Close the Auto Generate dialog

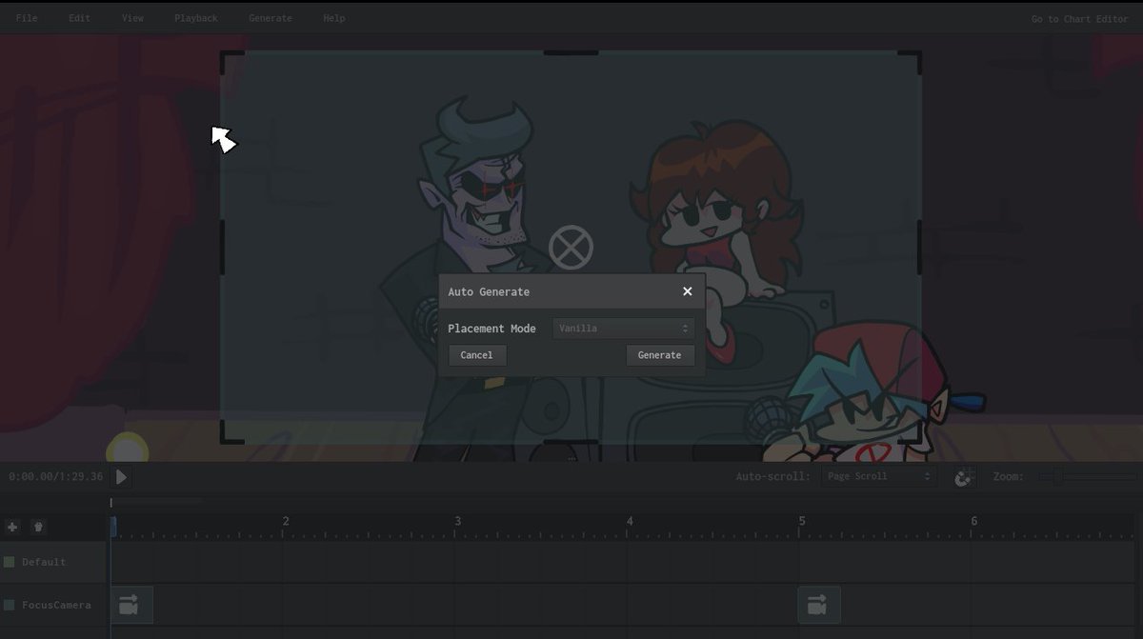pos(688,291)
